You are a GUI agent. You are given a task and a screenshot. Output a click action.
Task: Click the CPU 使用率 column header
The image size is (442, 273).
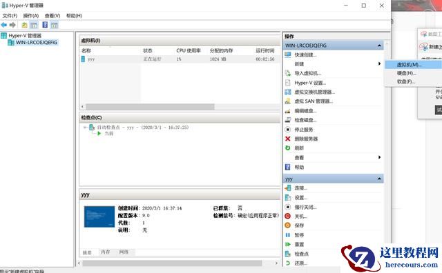click(189, 50)
